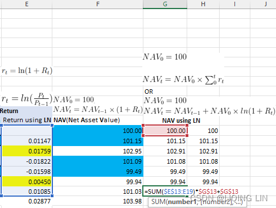Click cell containing 100 in column H
Image resolution: width=276 pixels, height=208 pixels.
[203, 131]
